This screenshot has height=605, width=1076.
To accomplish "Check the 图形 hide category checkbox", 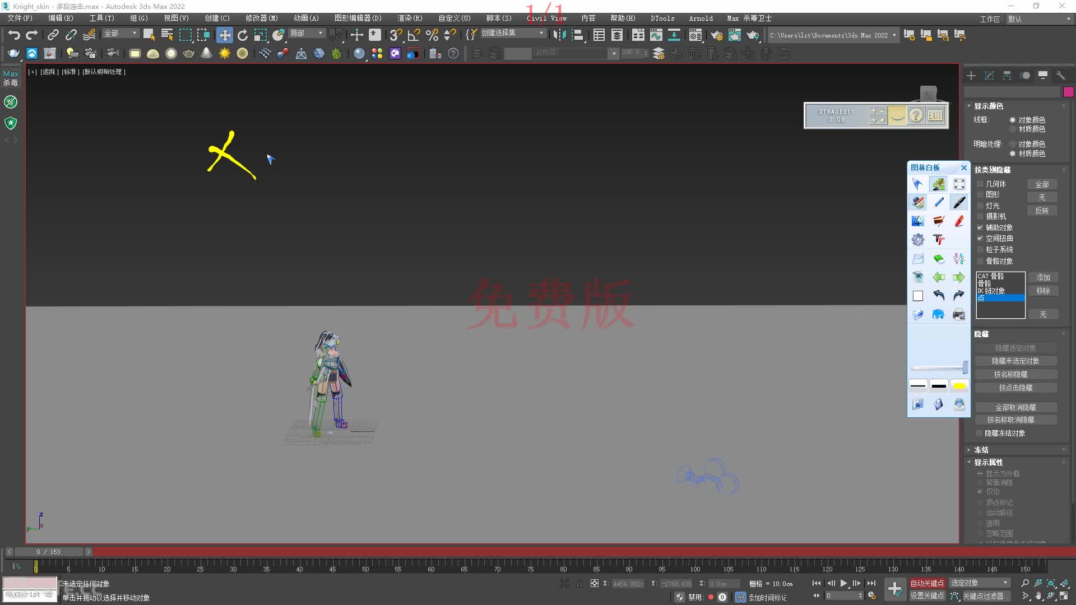I will coord(980,194).
